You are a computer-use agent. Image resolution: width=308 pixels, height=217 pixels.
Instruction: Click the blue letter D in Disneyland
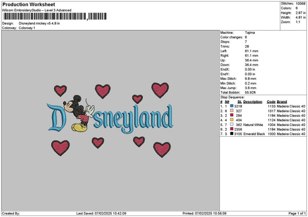click(x=55, y=117)
